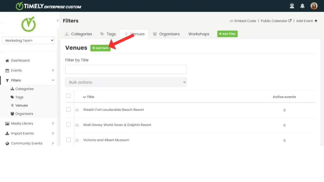Click Add Event in the header

click(x=307, y=21)
